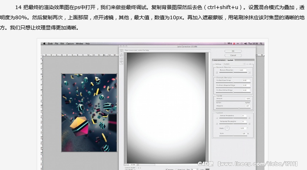Click the menu bar clock showing Tue 16:34
The image size is (307, 170).
[x=253, y=44]
